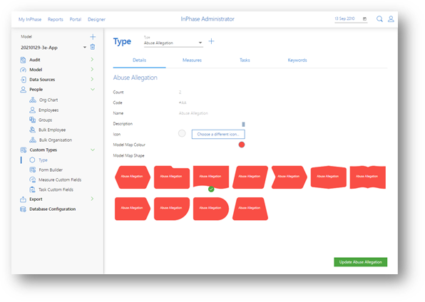The width and height of the screenshot is (425, 302).
Task: Collapse the People section chevron
Action: click(x=93, y=89)
